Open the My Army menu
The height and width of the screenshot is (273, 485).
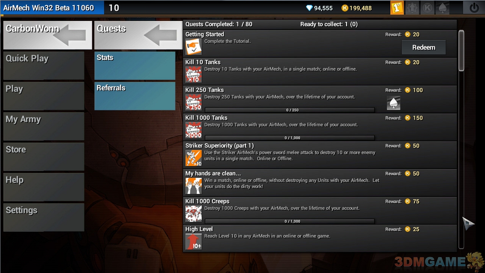pyautogui.click(x=44, y=126)
